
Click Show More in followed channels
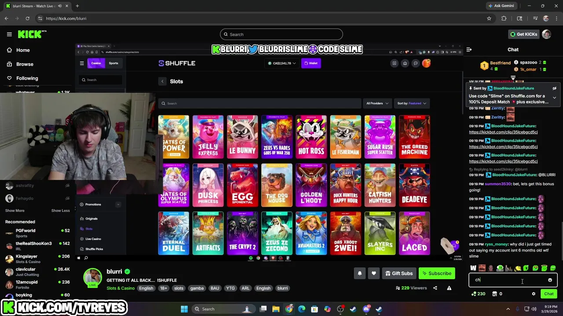click(x=15, y=211)
